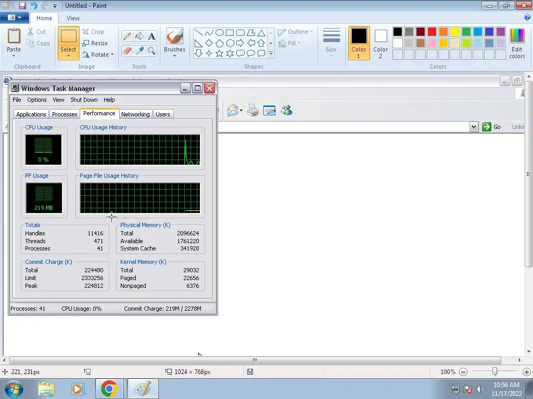Image resolution: width=533 pixels, height=399 pixels.
Task: Expand the shapes gallery more arrow
Action: (271, 54)
